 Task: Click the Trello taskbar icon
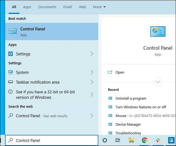coord(171,140)
